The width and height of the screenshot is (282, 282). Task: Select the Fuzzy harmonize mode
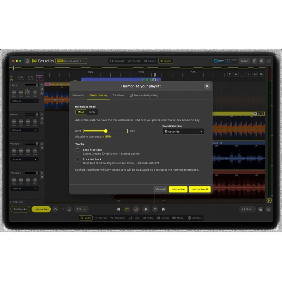92,112
